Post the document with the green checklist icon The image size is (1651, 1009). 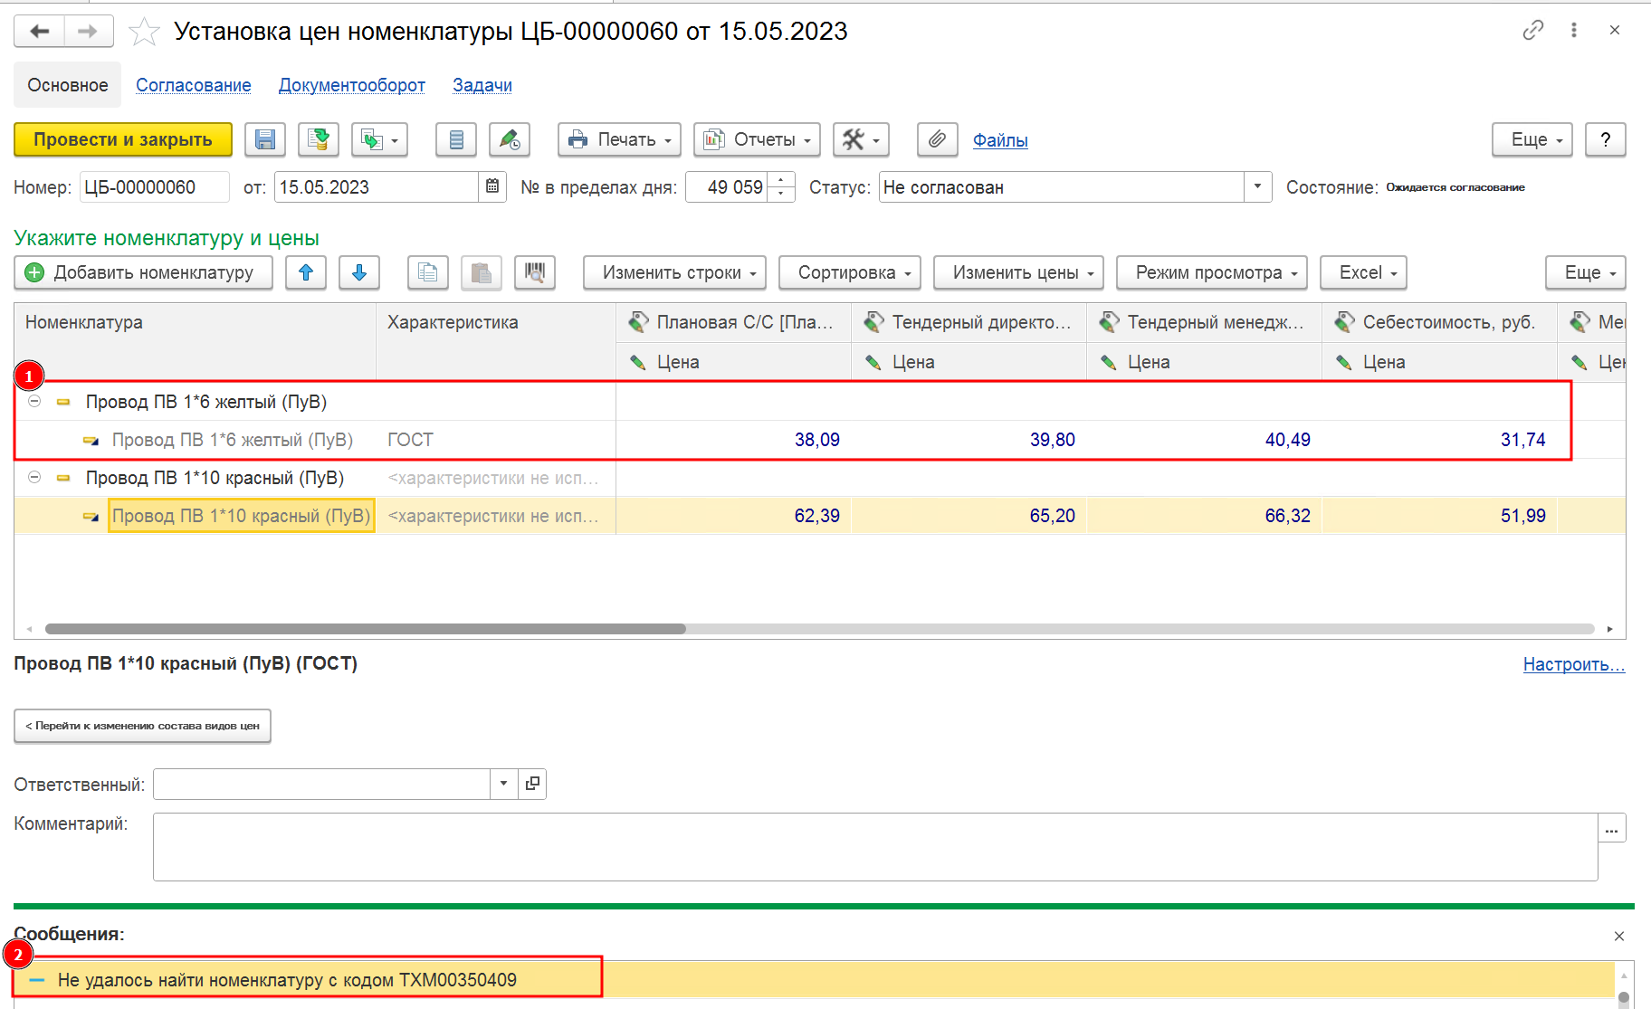[319, 139]
